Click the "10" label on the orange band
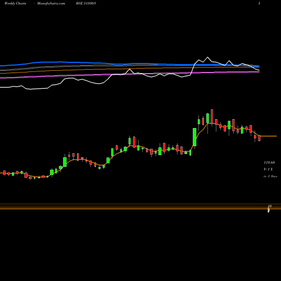The image size is (281, 281). (269, 206)
